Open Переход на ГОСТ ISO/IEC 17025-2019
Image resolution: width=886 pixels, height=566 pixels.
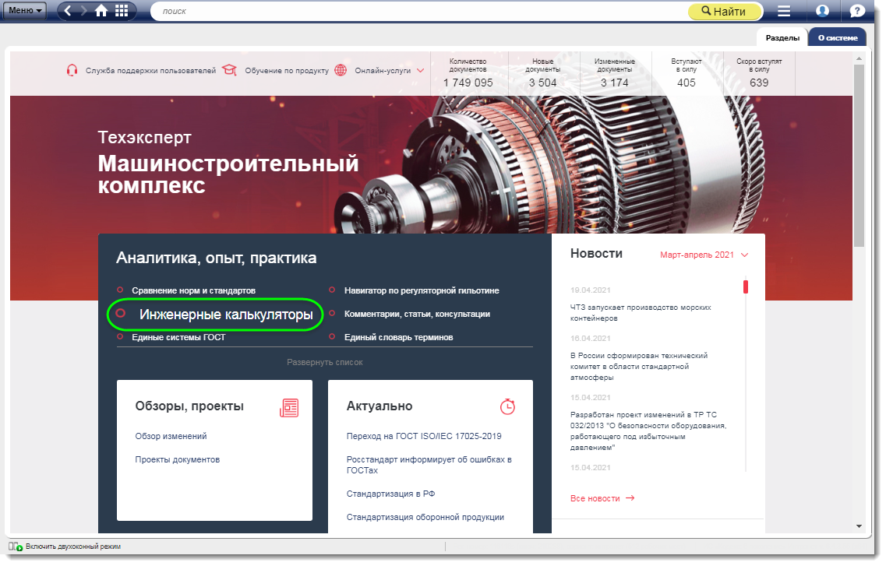point(424,436)
